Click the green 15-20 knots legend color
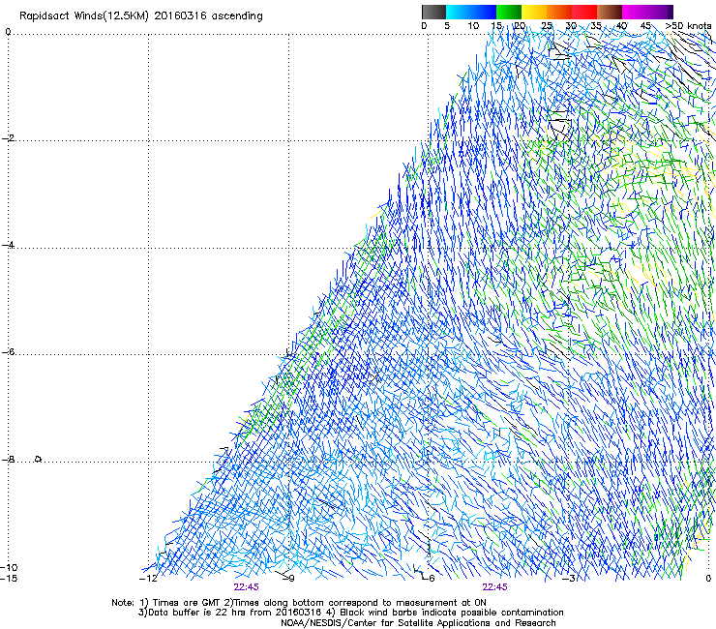 click(509, 12)
